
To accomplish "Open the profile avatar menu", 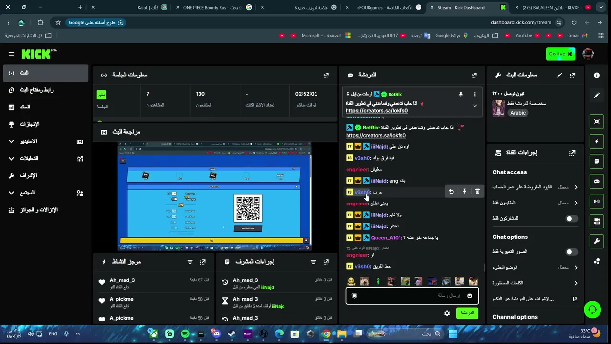I will click(x=588, y=54).
